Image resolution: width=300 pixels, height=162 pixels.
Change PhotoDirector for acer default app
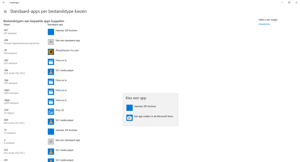click(x=67, y=51)
